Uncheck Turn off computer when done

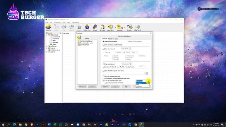[103, 81]
